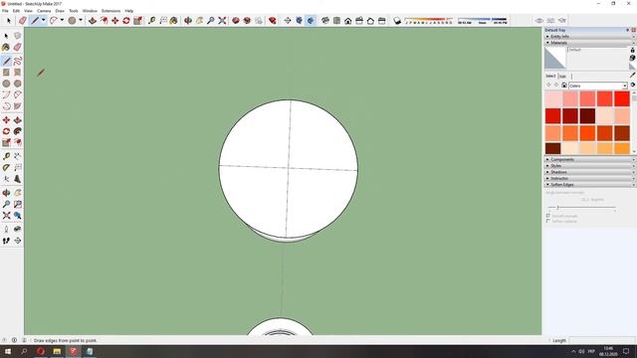Screen dimensions: 637x358
Task: Click the In Model home button in Materials
Action: (564, 86)
